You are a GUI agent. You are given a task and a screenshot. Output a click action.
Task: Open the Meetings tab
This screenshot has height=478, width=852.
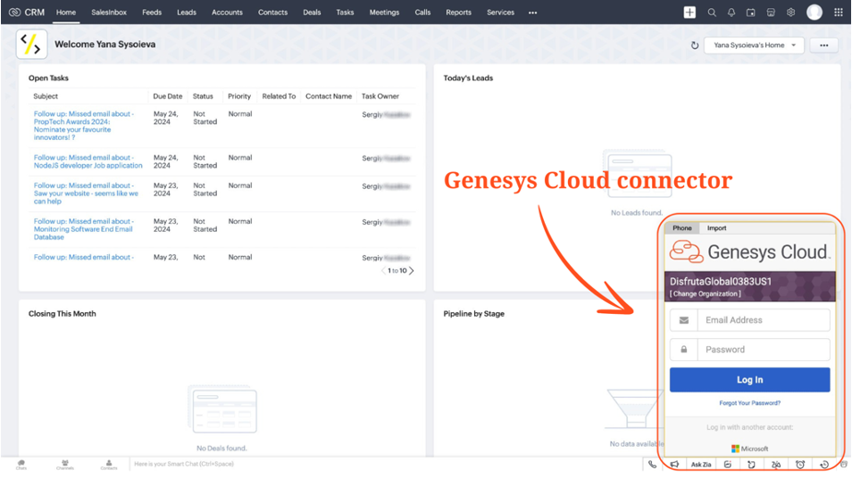384,12
